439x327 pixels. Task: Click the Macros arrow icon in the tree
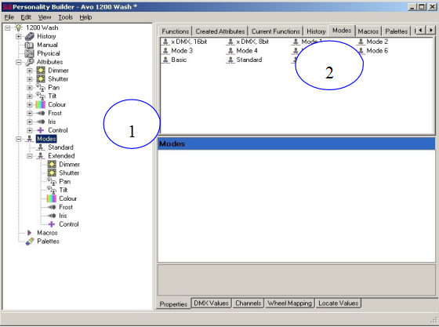click(x=30, y=233)
